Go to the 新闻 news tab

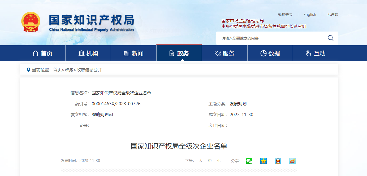click(133, 54)
